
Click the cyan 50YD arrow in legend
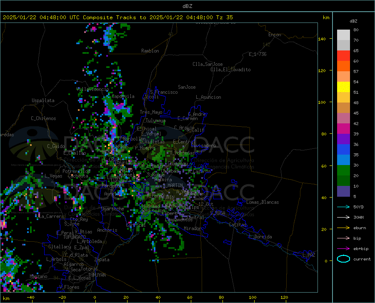(x=343, y=207)
